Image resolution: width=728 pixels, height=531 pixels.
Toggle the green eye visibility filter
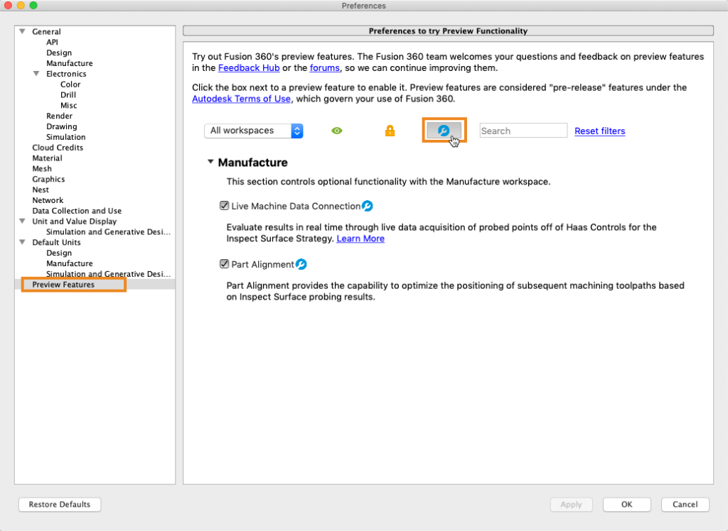click(x=337, y=131)
